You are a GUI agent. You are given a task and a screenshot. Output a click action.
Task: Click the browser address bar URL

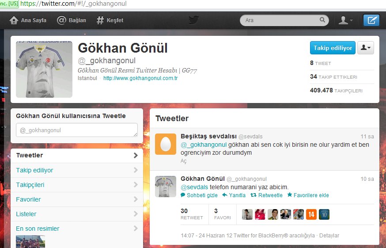[x=73, y=4]
